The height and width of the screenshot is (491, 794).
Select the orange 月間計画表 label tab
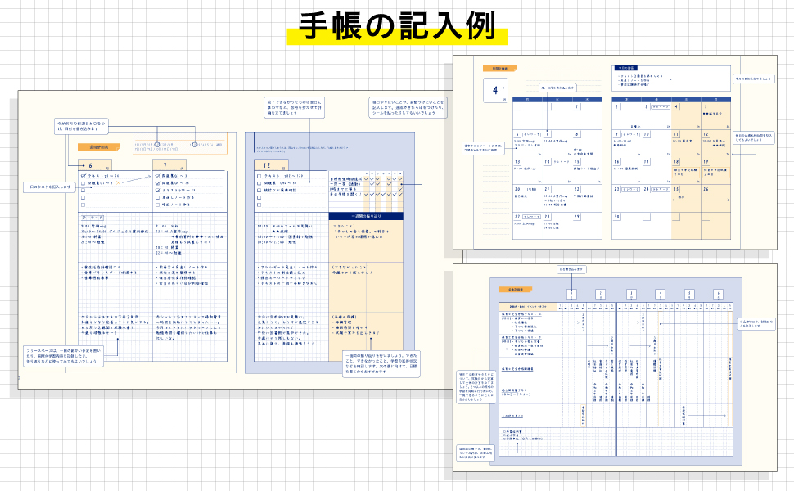493,70
